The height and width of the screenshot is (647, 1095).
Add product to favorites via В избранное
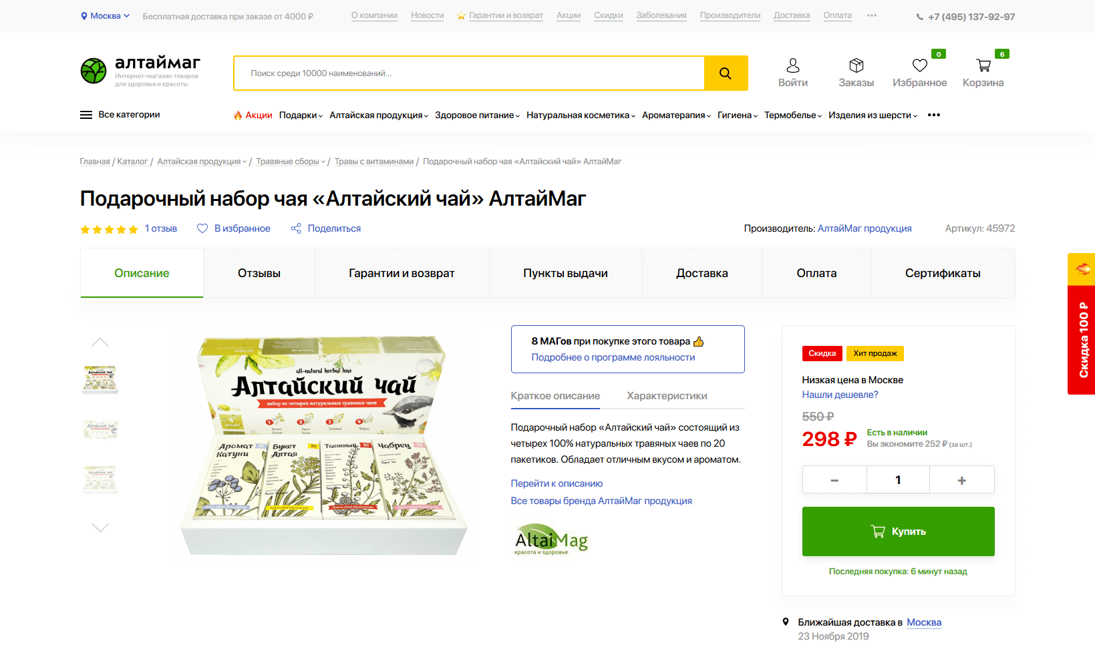(x=234, y=228)
